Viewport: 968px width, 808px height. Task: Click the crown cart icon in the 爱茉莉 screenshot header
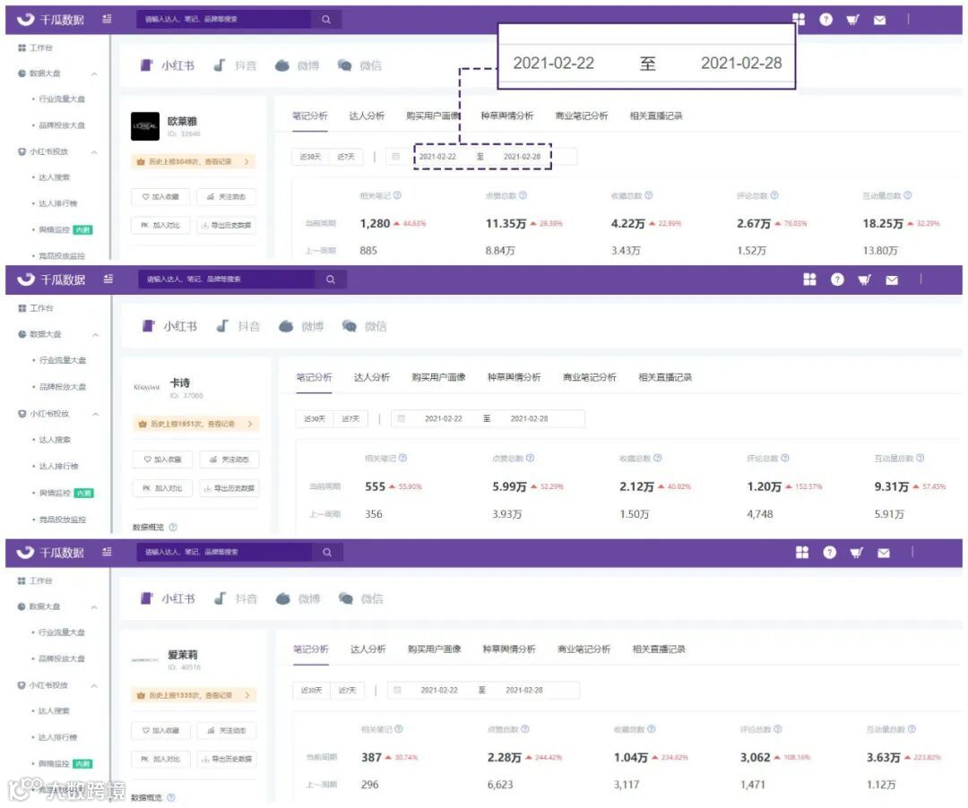[x=856, y=553]
